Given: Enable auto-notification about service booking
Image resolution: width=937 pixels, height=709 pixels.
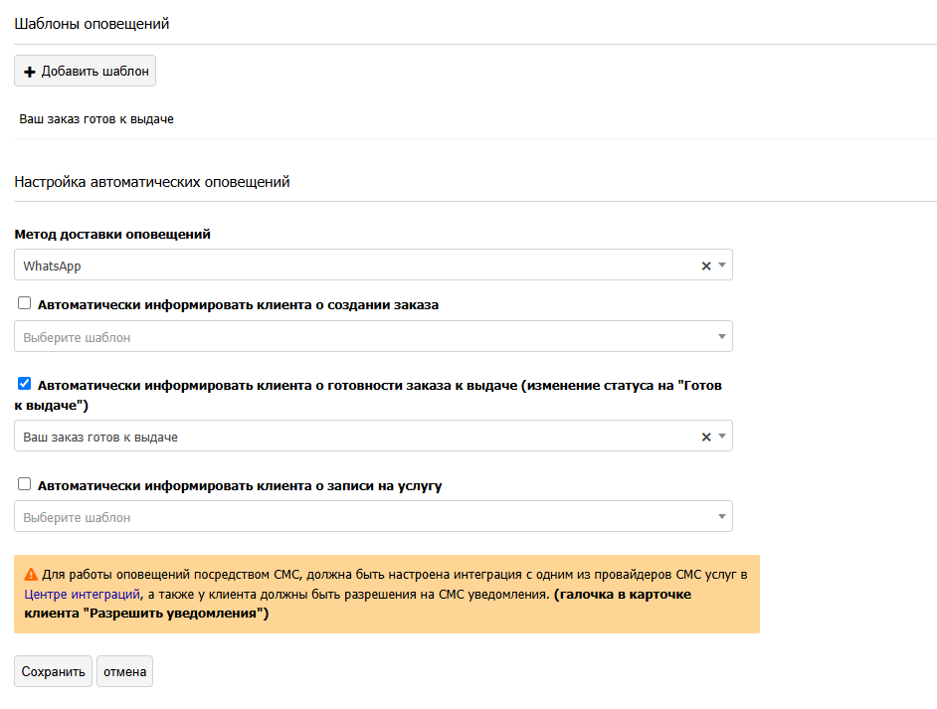Looking at the screenshot, I should pyautogui.click(x=25, y=485).
